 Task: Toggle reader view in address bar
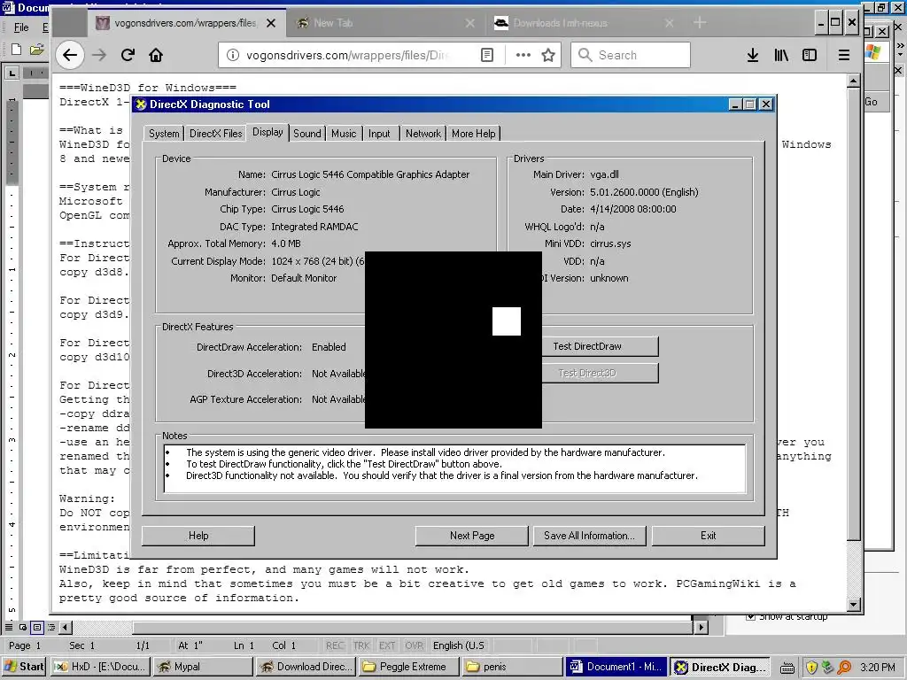pos(487,55)
